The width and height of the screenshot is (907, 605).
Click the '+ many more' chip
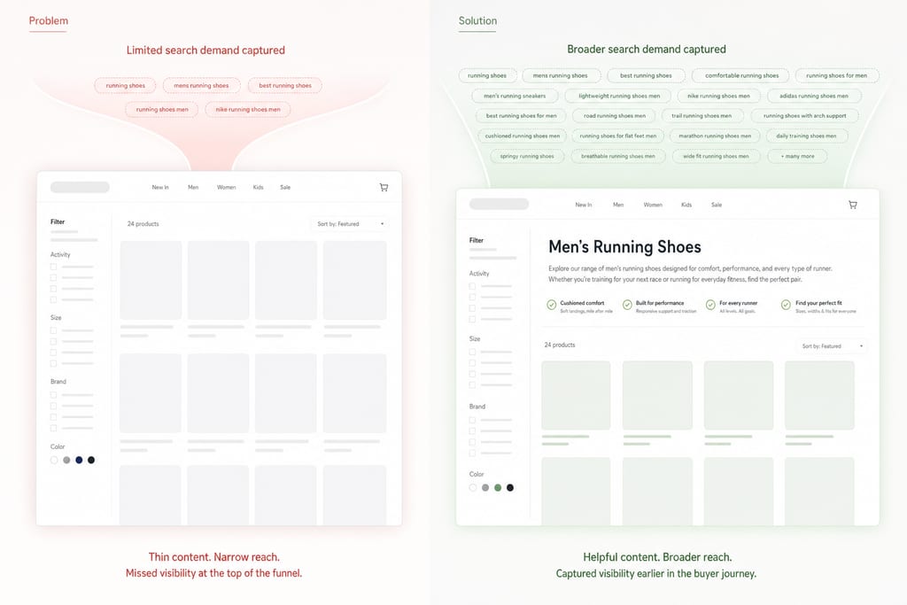[797, 156]
